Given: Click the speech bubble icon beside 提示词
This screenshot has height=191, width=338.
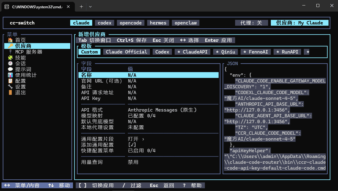Looking at the screenshot, I should point(10,69).
